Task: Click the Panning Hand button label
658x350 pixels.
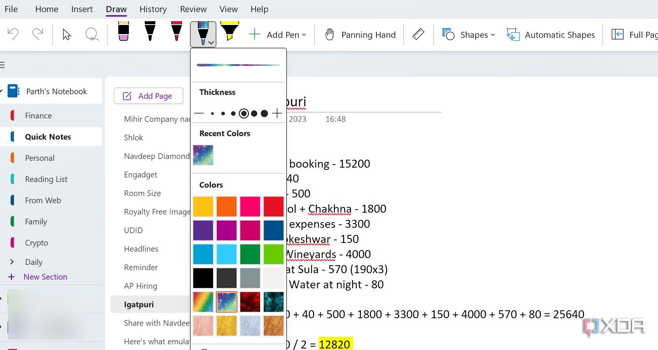Action: click(368, 35)
